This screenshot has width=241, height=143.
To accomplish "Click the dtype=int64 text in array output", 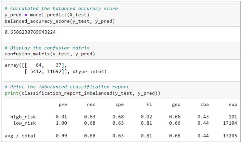I will (x=88, y=72).
